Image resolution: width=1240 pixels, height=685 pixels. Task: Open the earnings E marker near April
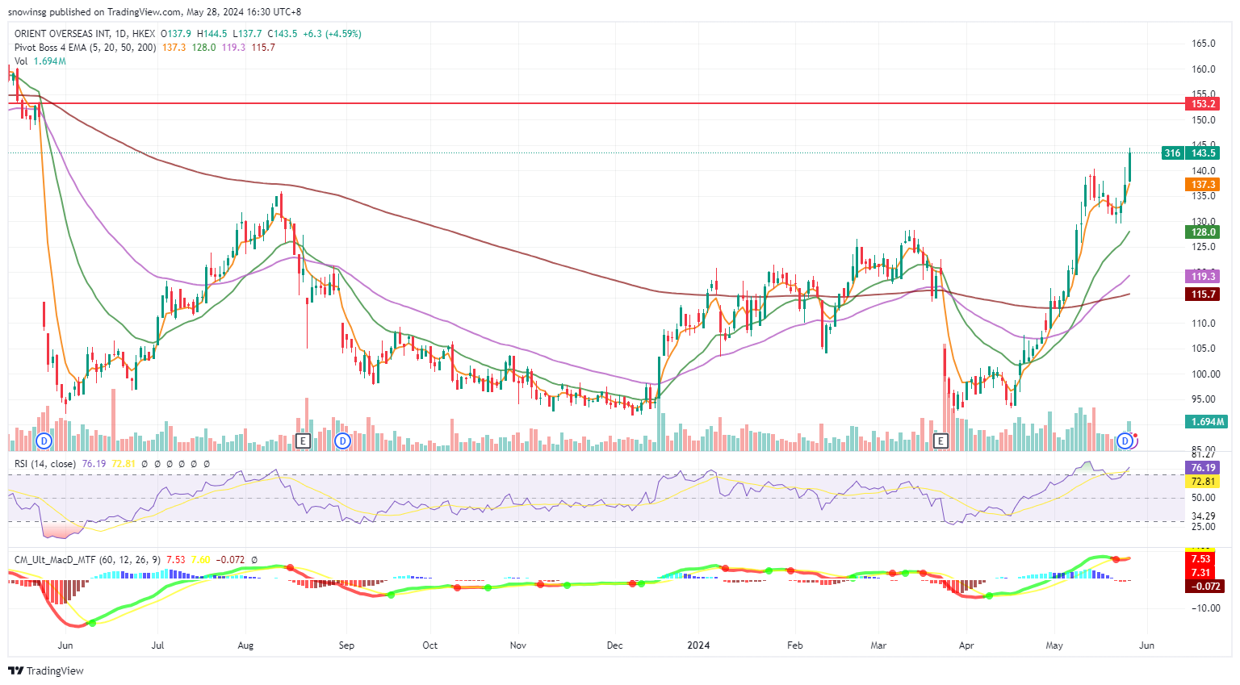tap(940, 441)
